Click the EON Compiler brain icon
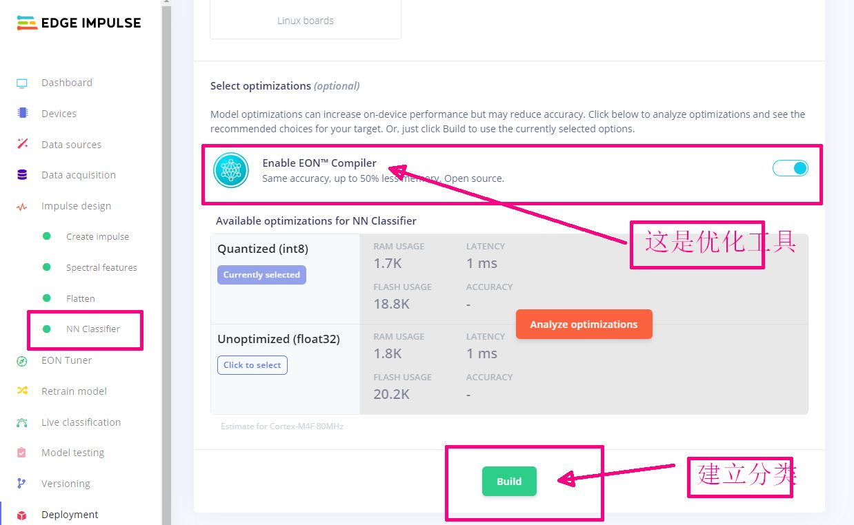The width and height of the screenshot is (854, 525). [231, 170]
